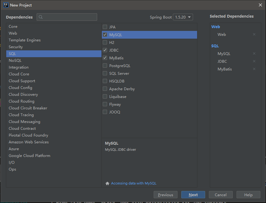Viewport: 266px width, 203px height.
Task: Choose Cloud Tracing category
Action: (x=54, y=115)
